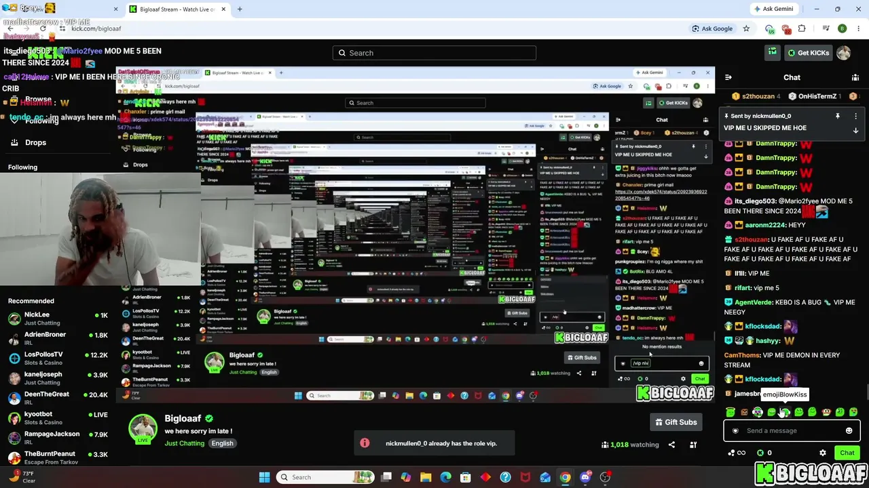Open Microsoft Edge from taskbar
This screenshot has width=869, height=488.
click(445, 477)
